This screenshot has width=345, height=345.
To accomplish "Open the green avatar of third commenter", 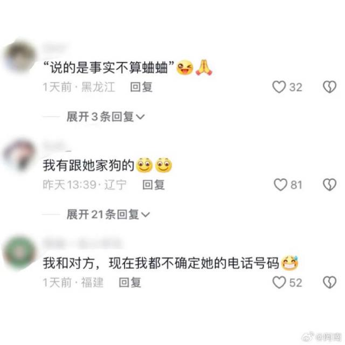I will tap(19, 253).
